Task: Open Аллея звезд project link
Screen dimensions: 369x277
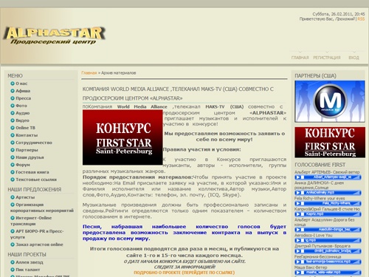Action: (x=30, y=262)
